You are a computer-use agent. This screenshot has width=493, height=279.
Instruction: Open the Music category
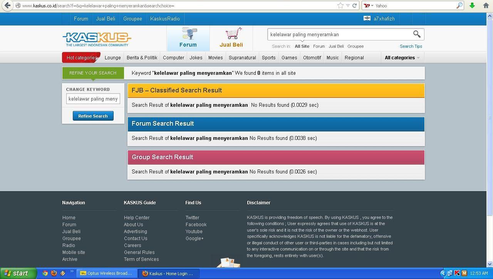click(x=332, y=57)
